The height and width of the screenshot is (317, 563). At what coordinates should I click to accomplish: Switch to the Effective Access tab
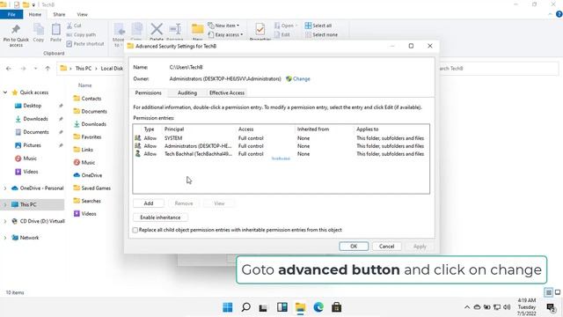click(x=227, y=92)
